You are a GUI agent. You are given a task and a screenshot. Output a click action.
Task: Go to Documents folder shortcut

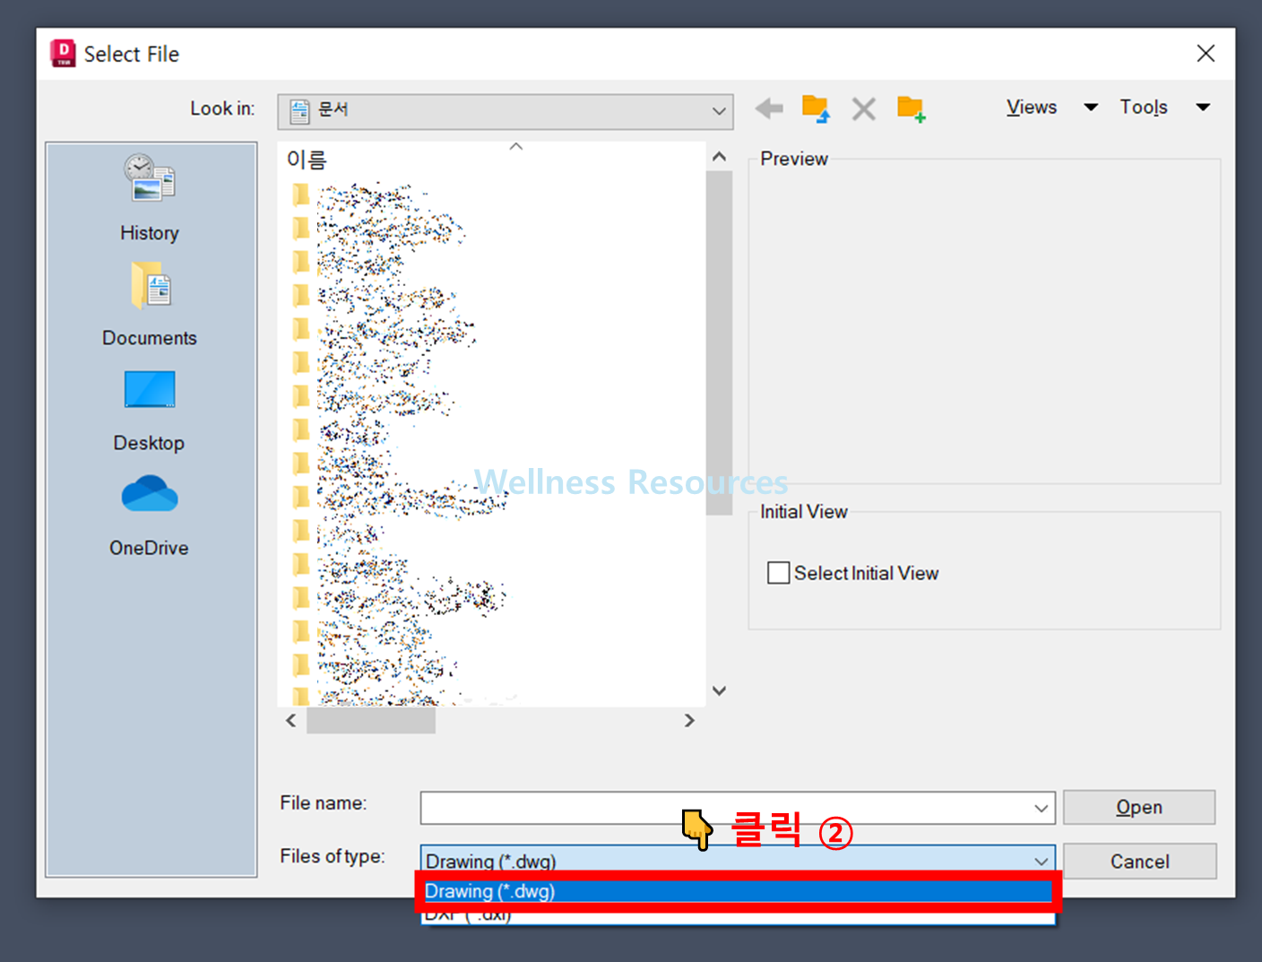tap(150, 304)
